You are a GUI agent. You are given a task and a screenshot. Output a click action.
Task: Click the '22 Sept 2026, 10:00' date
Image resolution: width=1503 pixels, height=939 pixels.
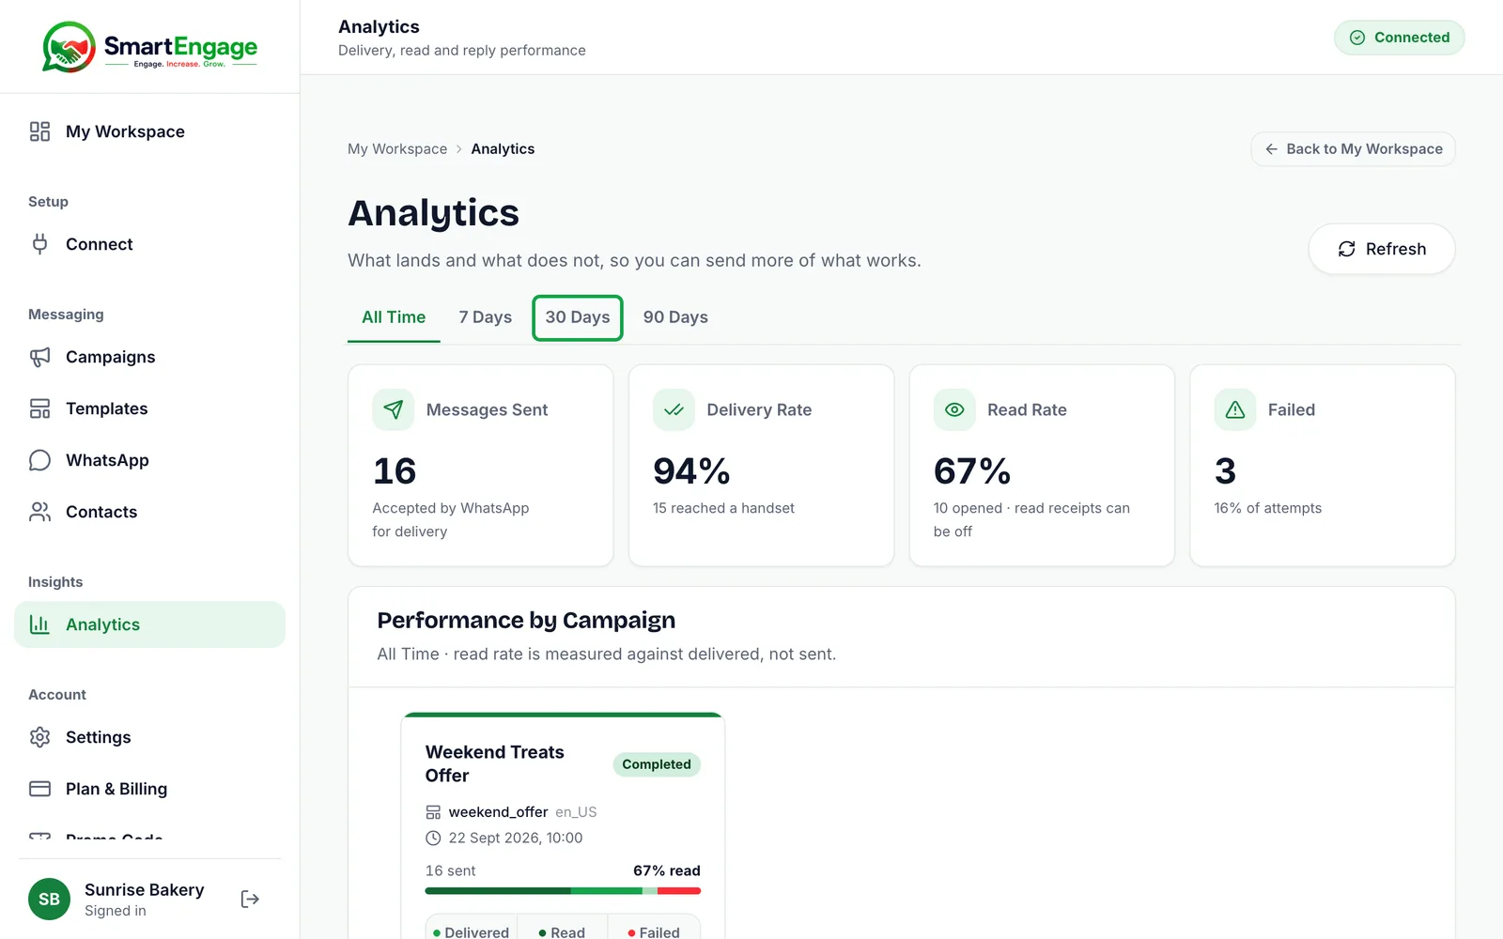point(516,838)
